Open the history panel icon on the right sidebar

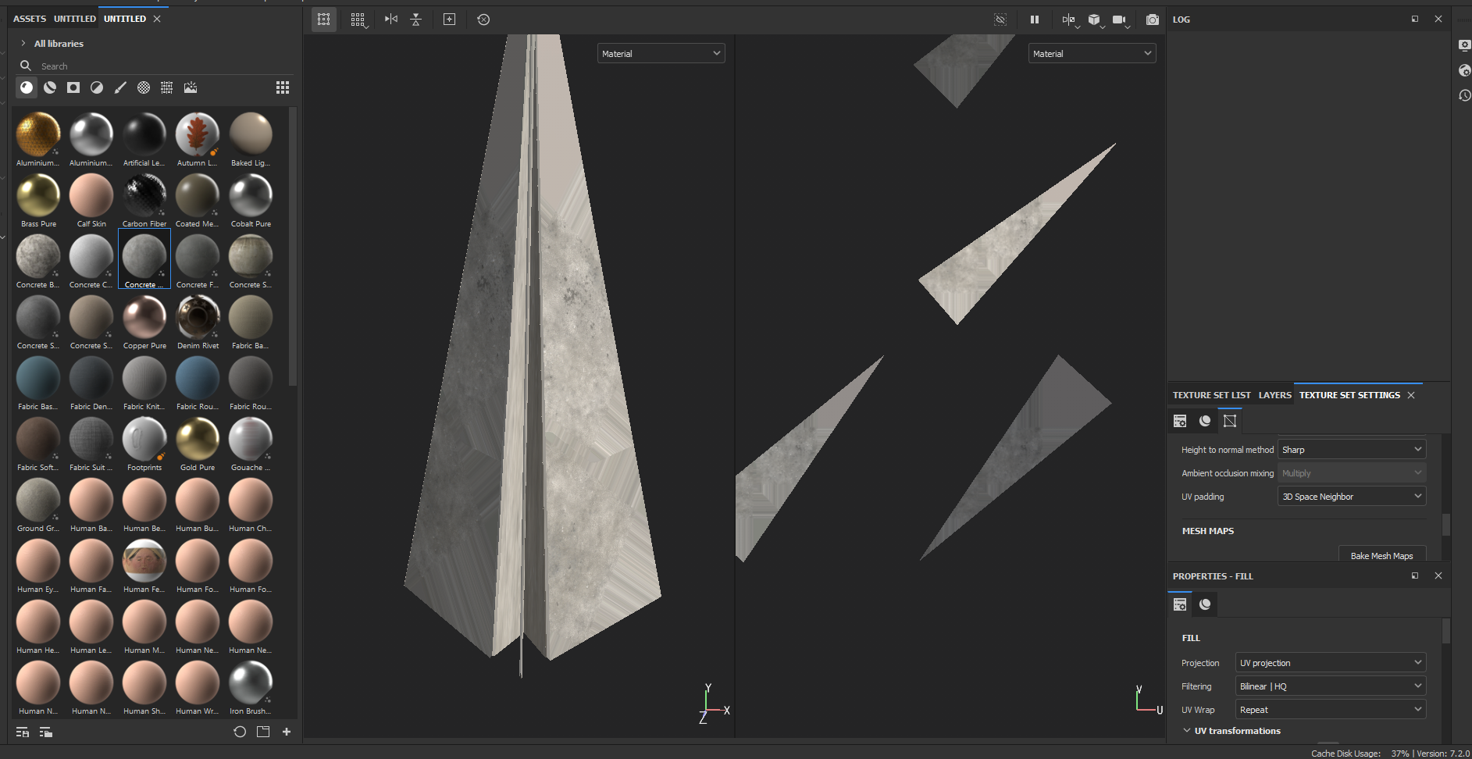(x=1463, y=95)
